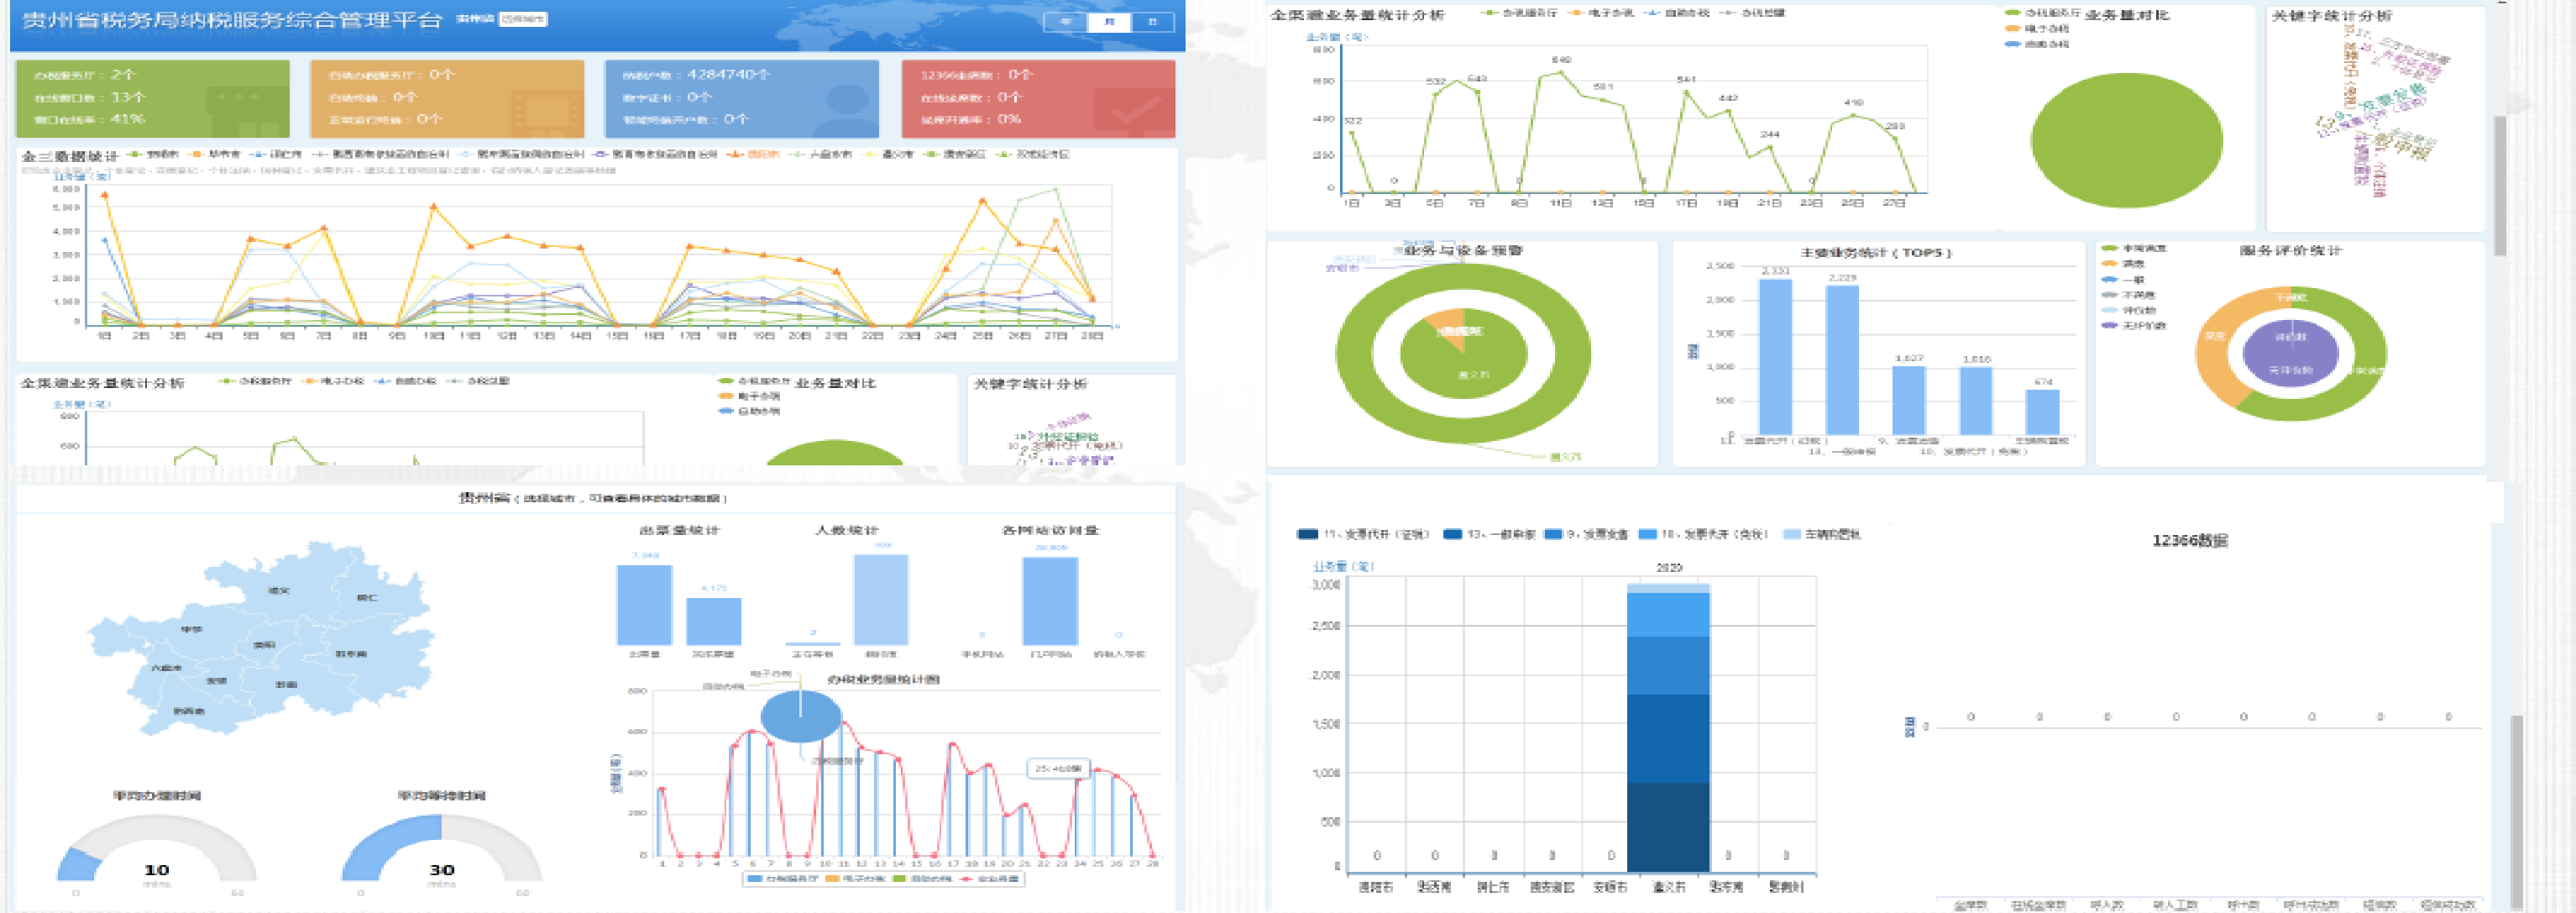
Task: Toggle 安顺市 series in 金三数据统计 legend
Action: tap(888, 154)
